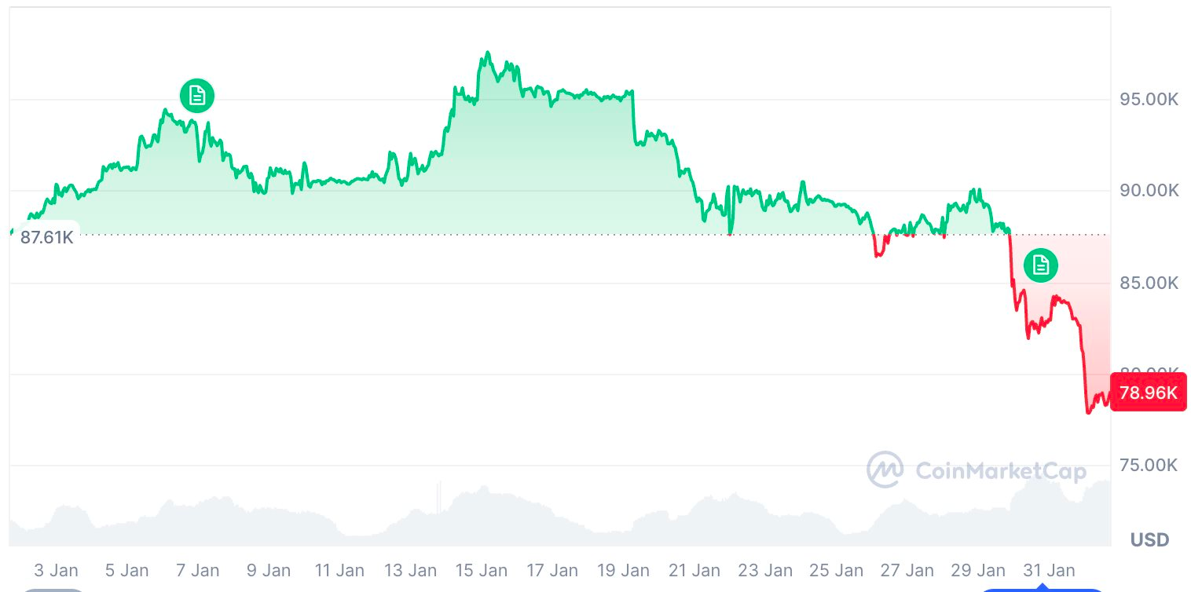Click the red 78.96K current price tag

[x=1148, y=393]
